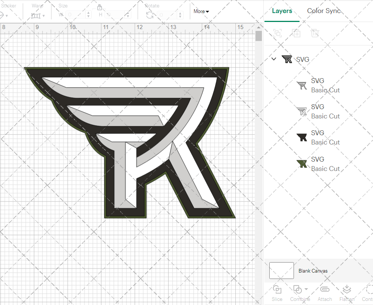This screenshot has height=305, width=373.
Task: Open the Color Sync tab
Action: 324,11
